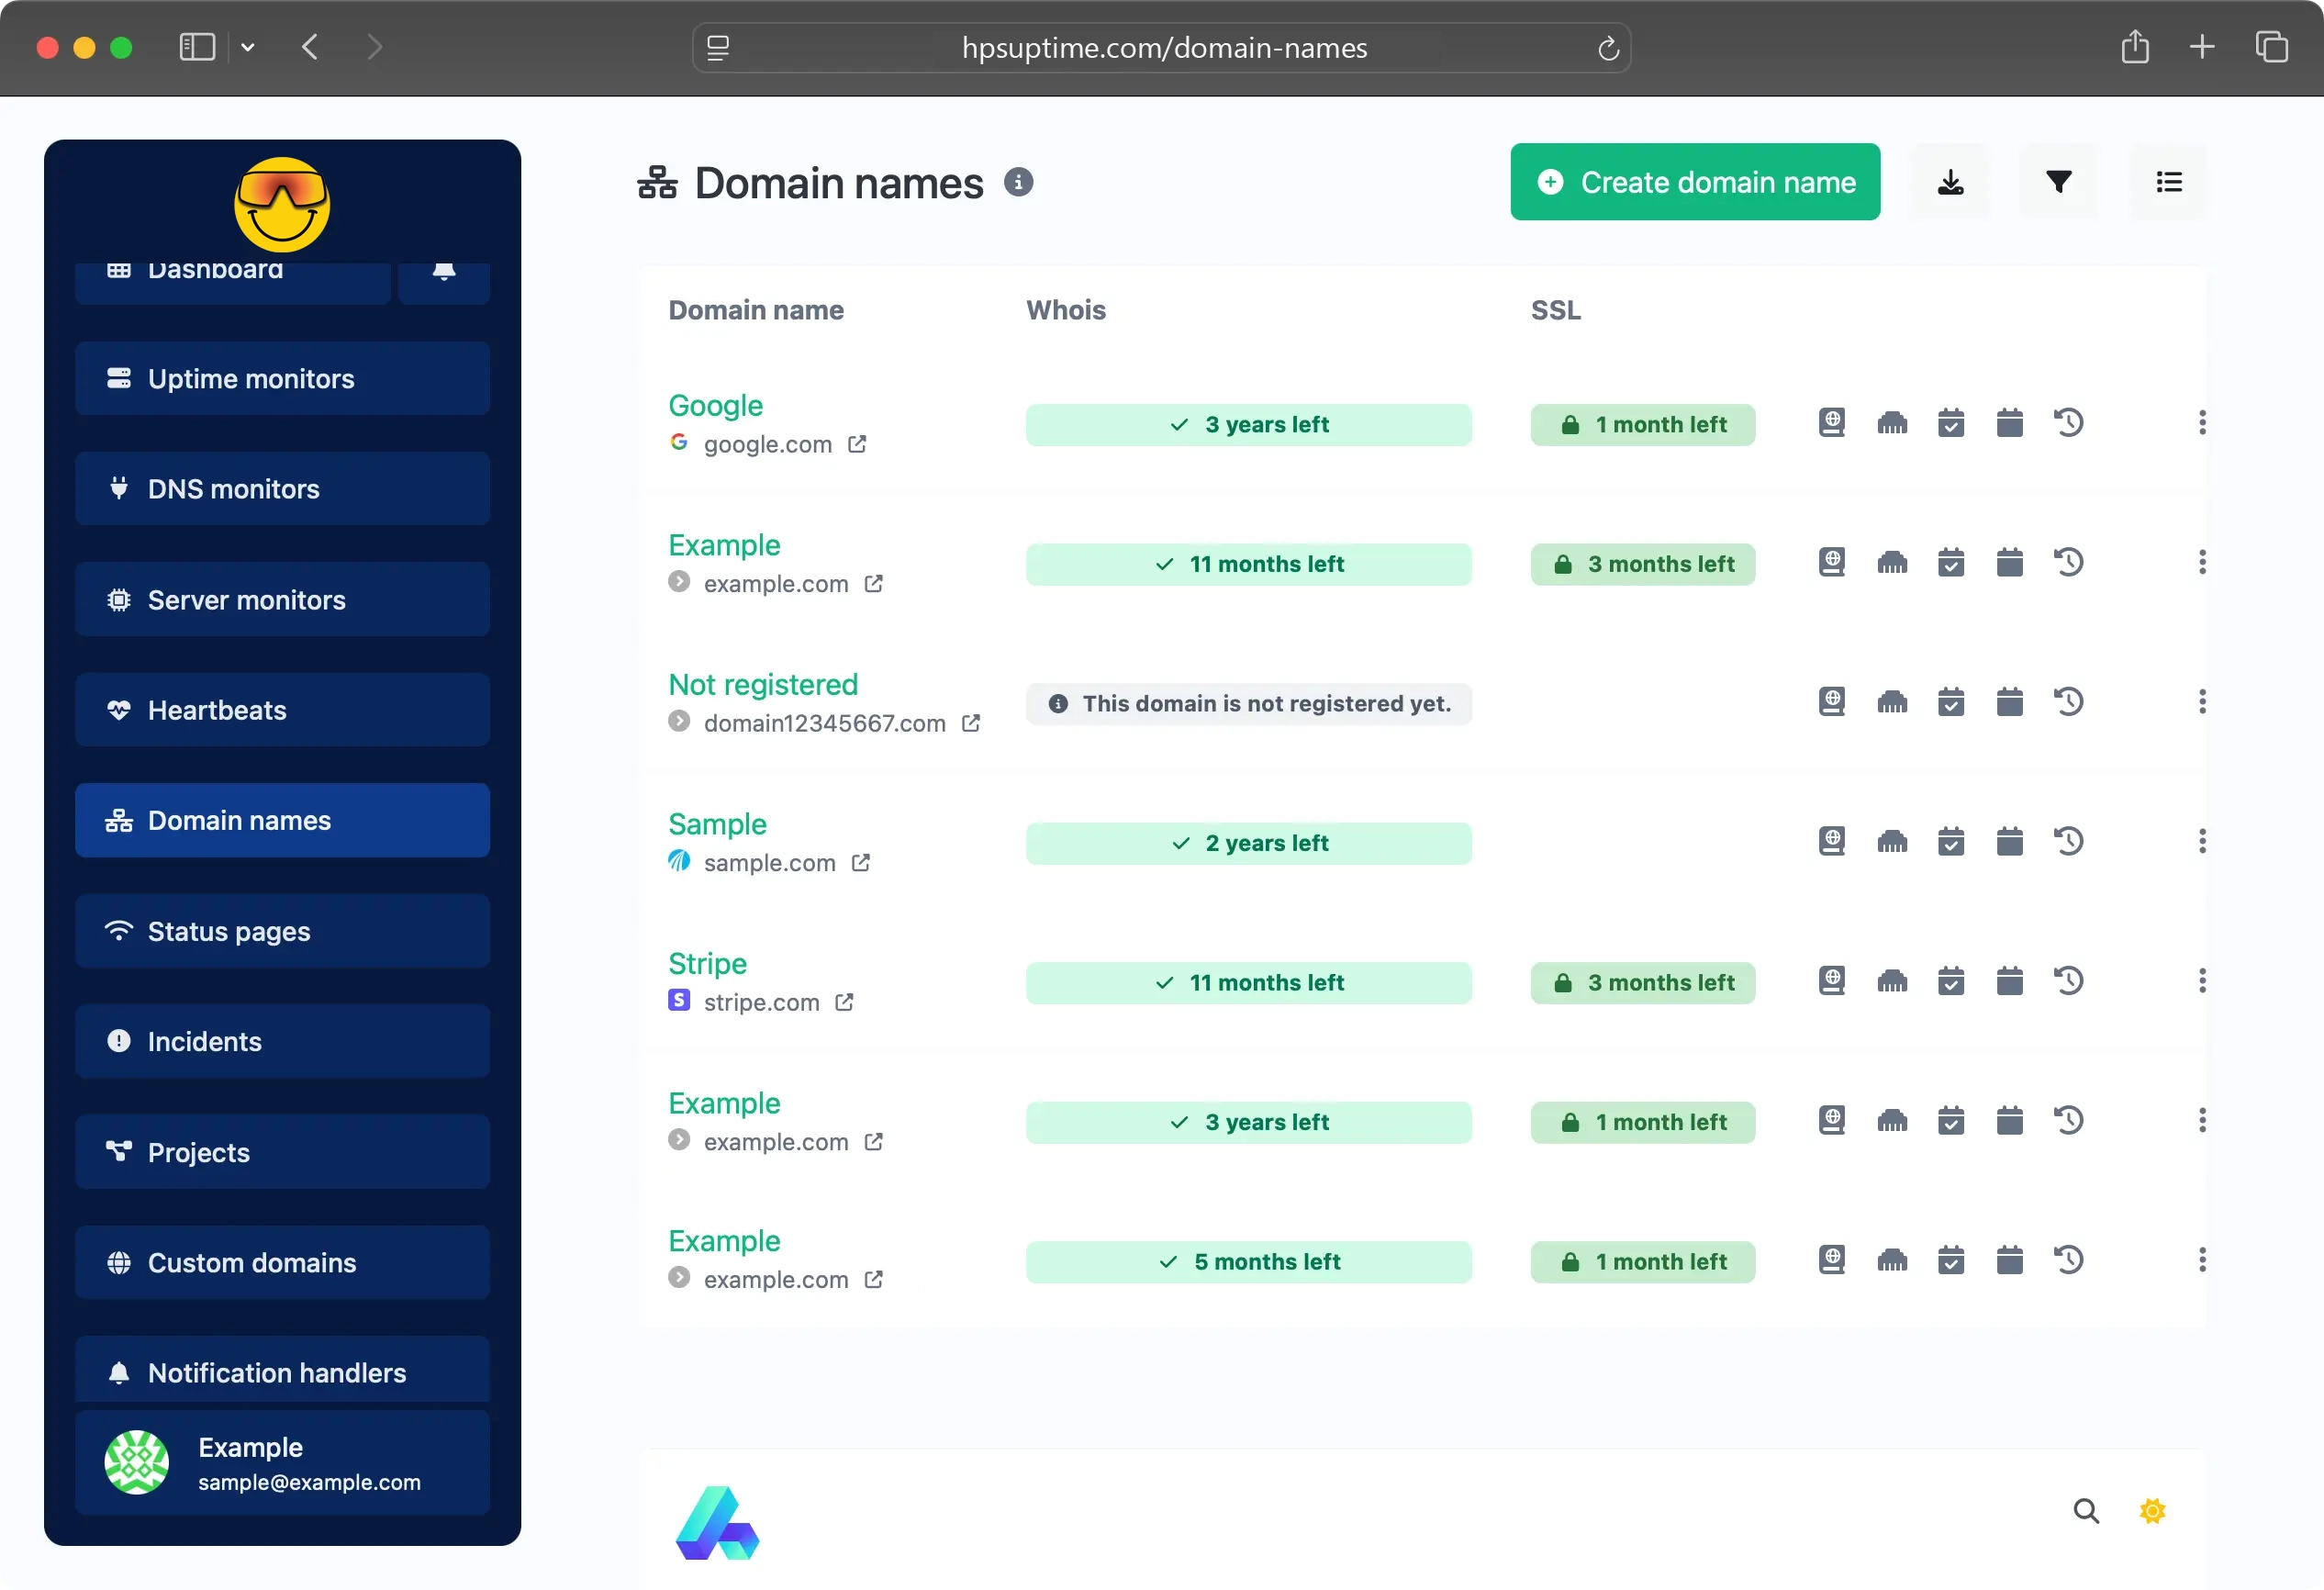Select the calendar icon on the Google row
Viewport: 2324px width, 1590px height.
coord(2010,423)
